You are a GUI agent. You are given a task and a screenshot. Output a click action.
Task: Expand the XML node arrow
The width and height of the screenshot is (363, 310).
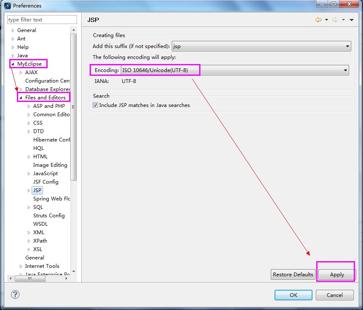click(29, 232)
